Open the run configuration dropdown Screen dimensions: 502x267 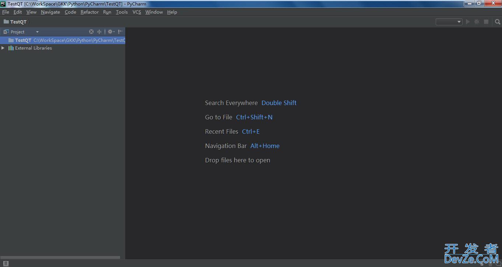coord(449,22)
